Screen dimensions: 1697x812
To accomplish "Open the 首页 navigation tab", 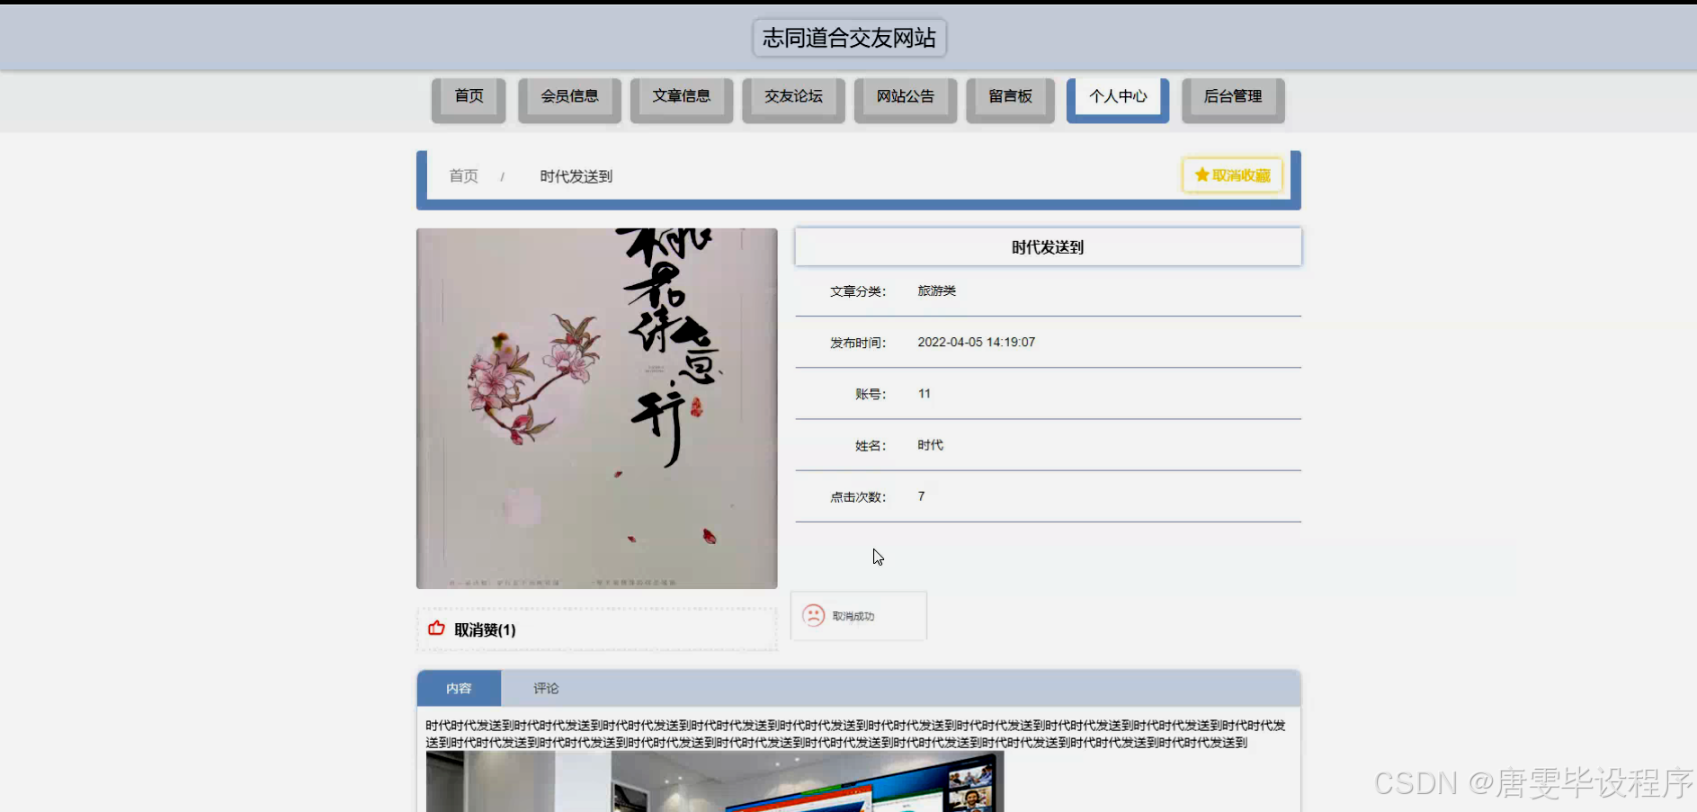I will [x=469, y=99].
